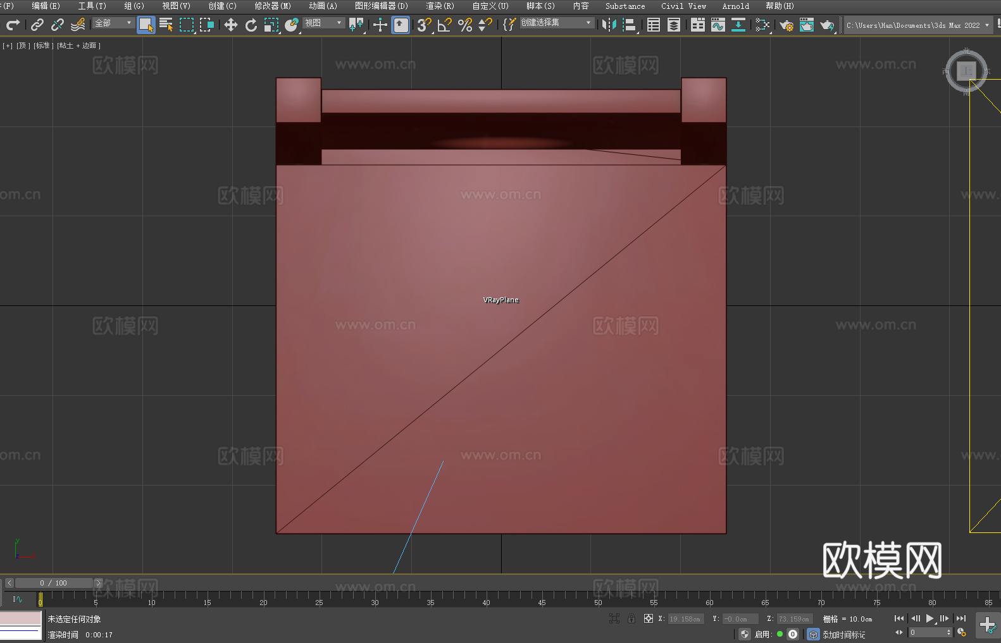Toggle the Angle Snap button
The width and height of the screenshot is (1001, 643).
(445, 25)
